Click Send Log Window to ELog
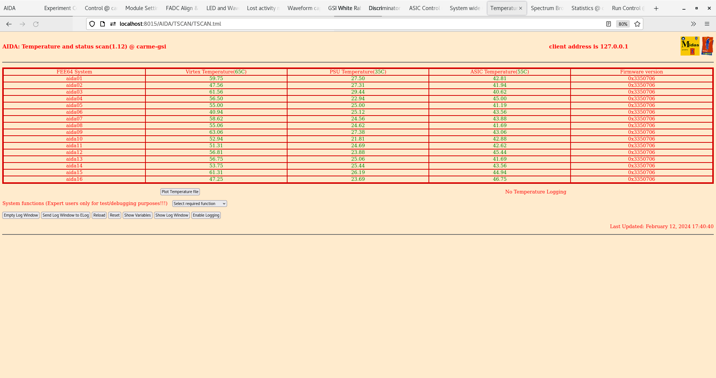 coord(66,215)
